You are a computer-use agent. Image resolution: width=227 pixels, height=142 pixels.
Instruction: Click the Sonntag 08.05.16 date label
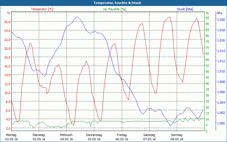pos(177,137)
